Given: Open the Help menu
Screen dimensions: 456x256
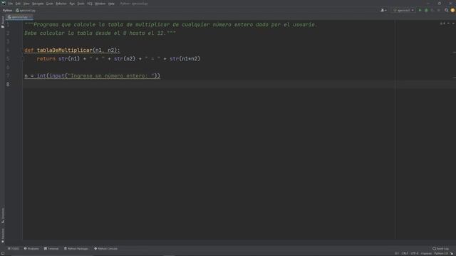Looking at the screenshot, I should click(x=111, y=4).
